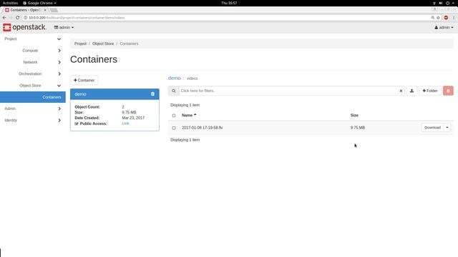The width and height of the screenshot is (458, 257).
Task: Click the filter input field
Action: (289, 91)
